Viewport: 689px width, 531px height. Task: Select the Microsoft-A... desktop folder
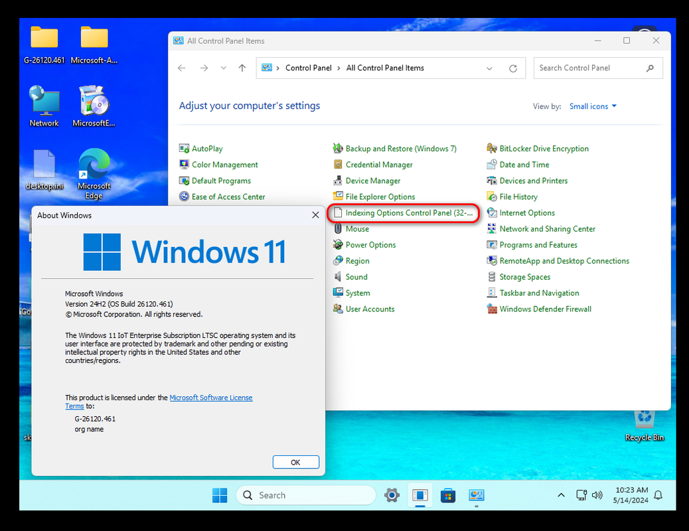pos(94,45)
